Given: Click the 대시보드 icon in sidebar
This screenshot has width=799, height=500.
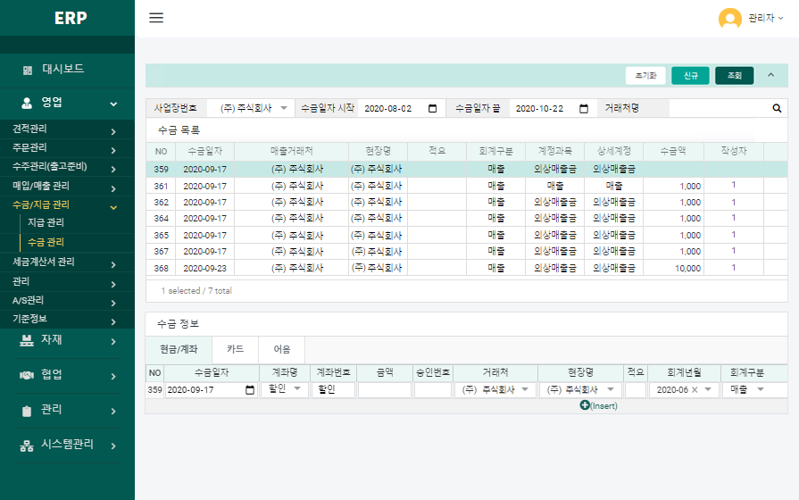Looking at the screenshot, I should point(28,70).
